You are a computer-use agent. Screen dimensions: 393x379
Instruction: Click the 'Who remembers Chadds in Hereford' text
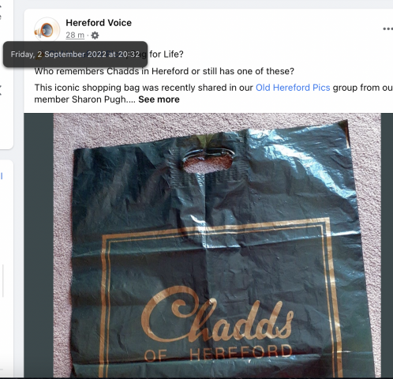164,71
